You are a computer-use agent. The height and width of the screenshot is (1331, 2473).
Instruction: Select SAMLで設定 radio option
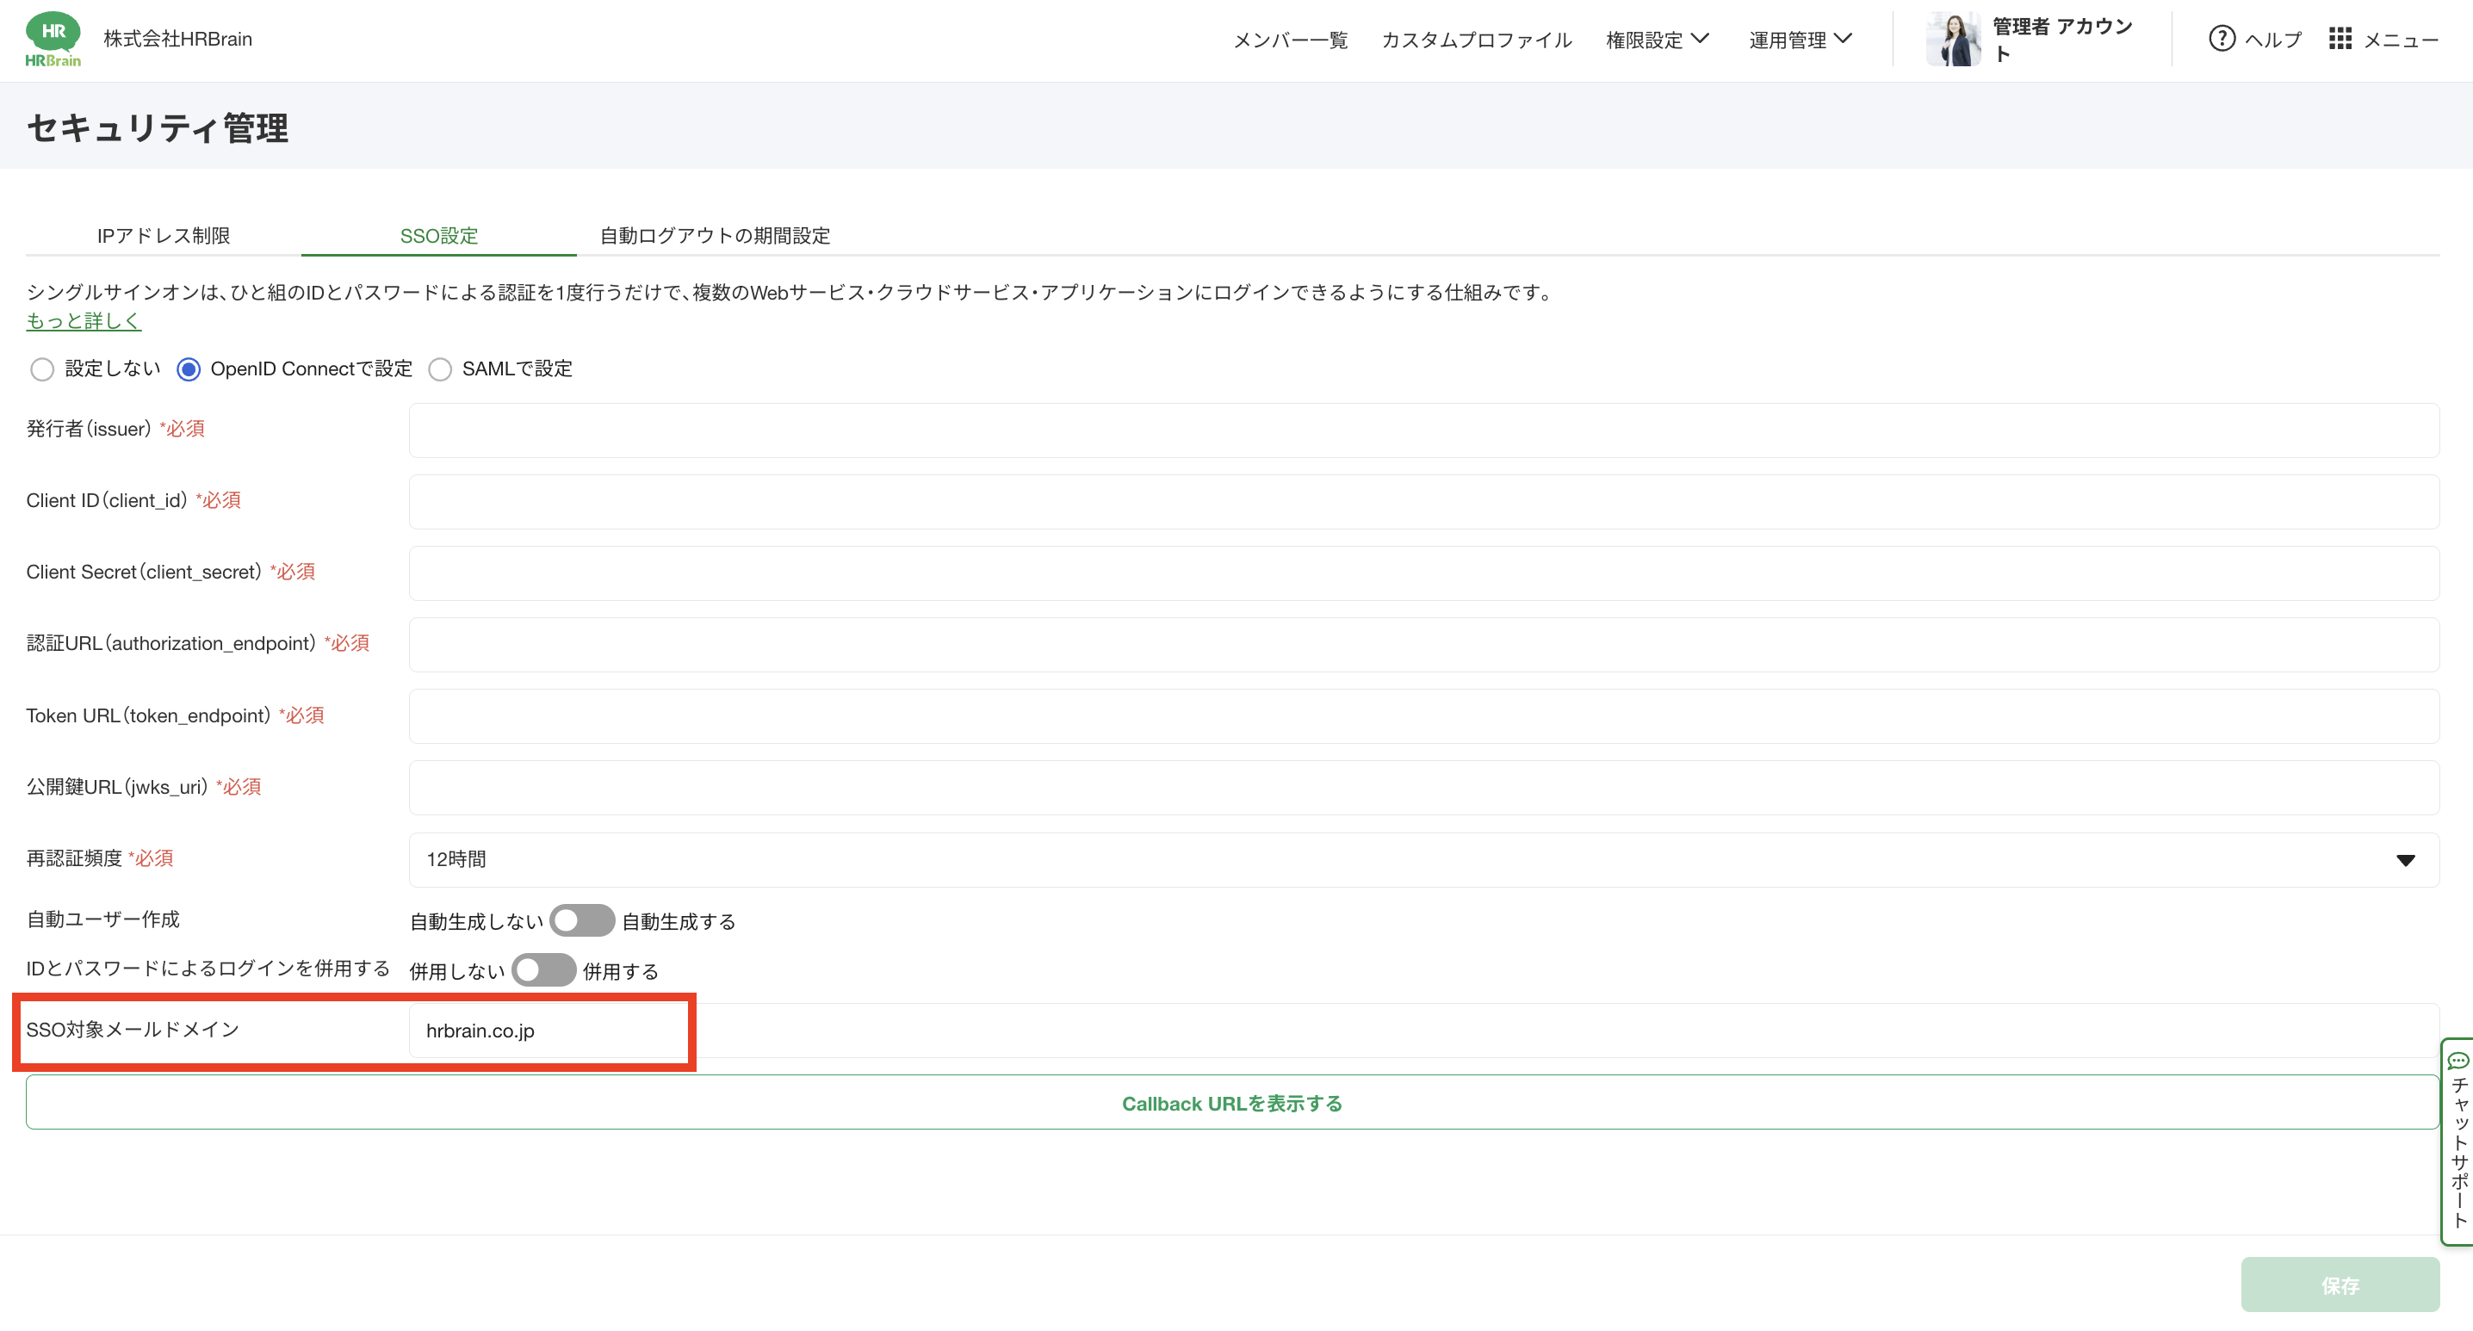[440, 369]
